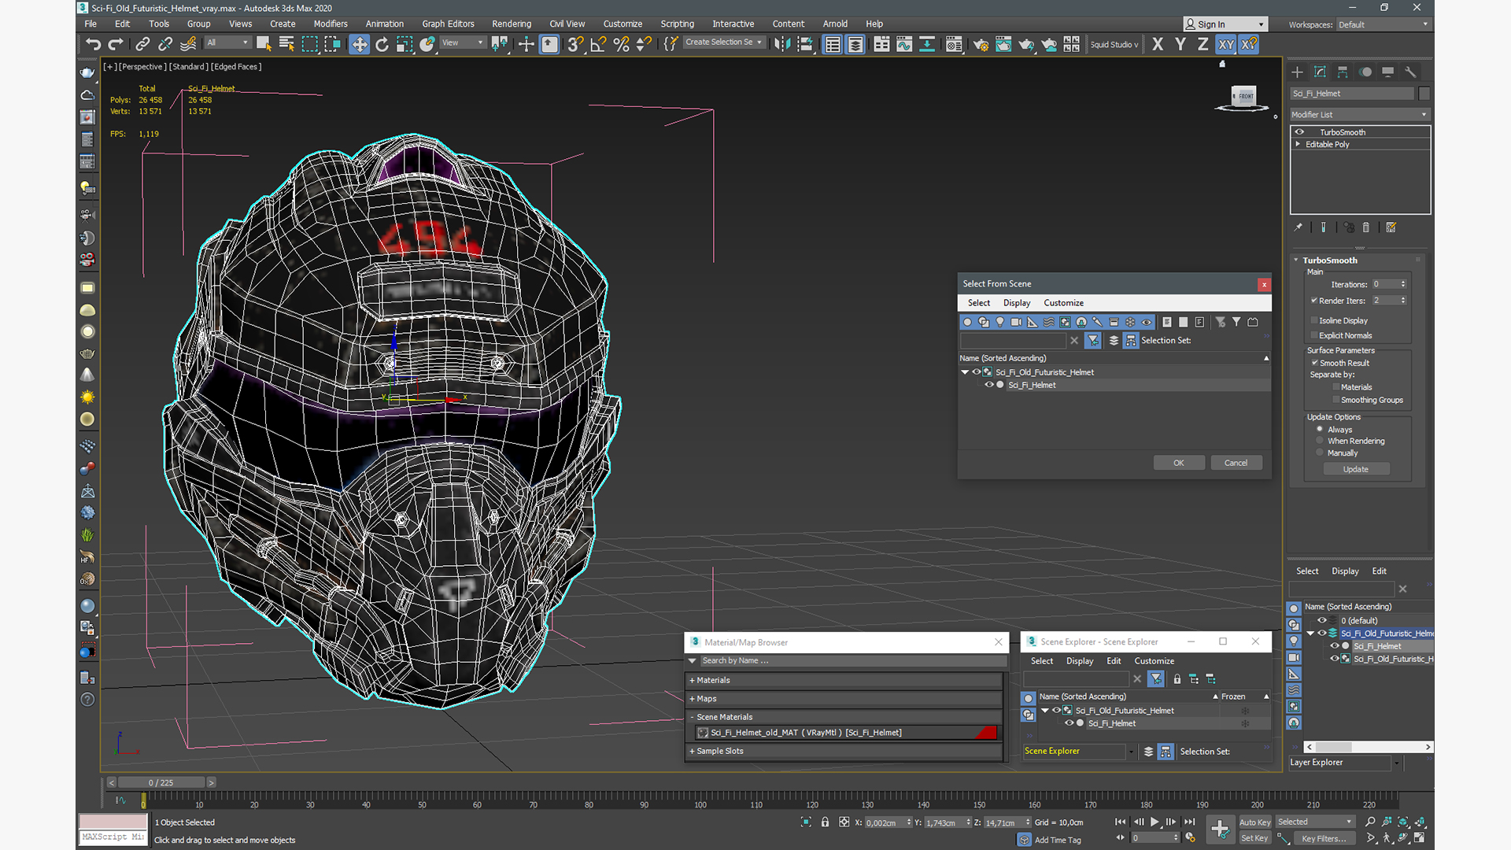Select the Editable Poly modifier icon
The width and height of the screenshot is (1511, 850).
1299,144
